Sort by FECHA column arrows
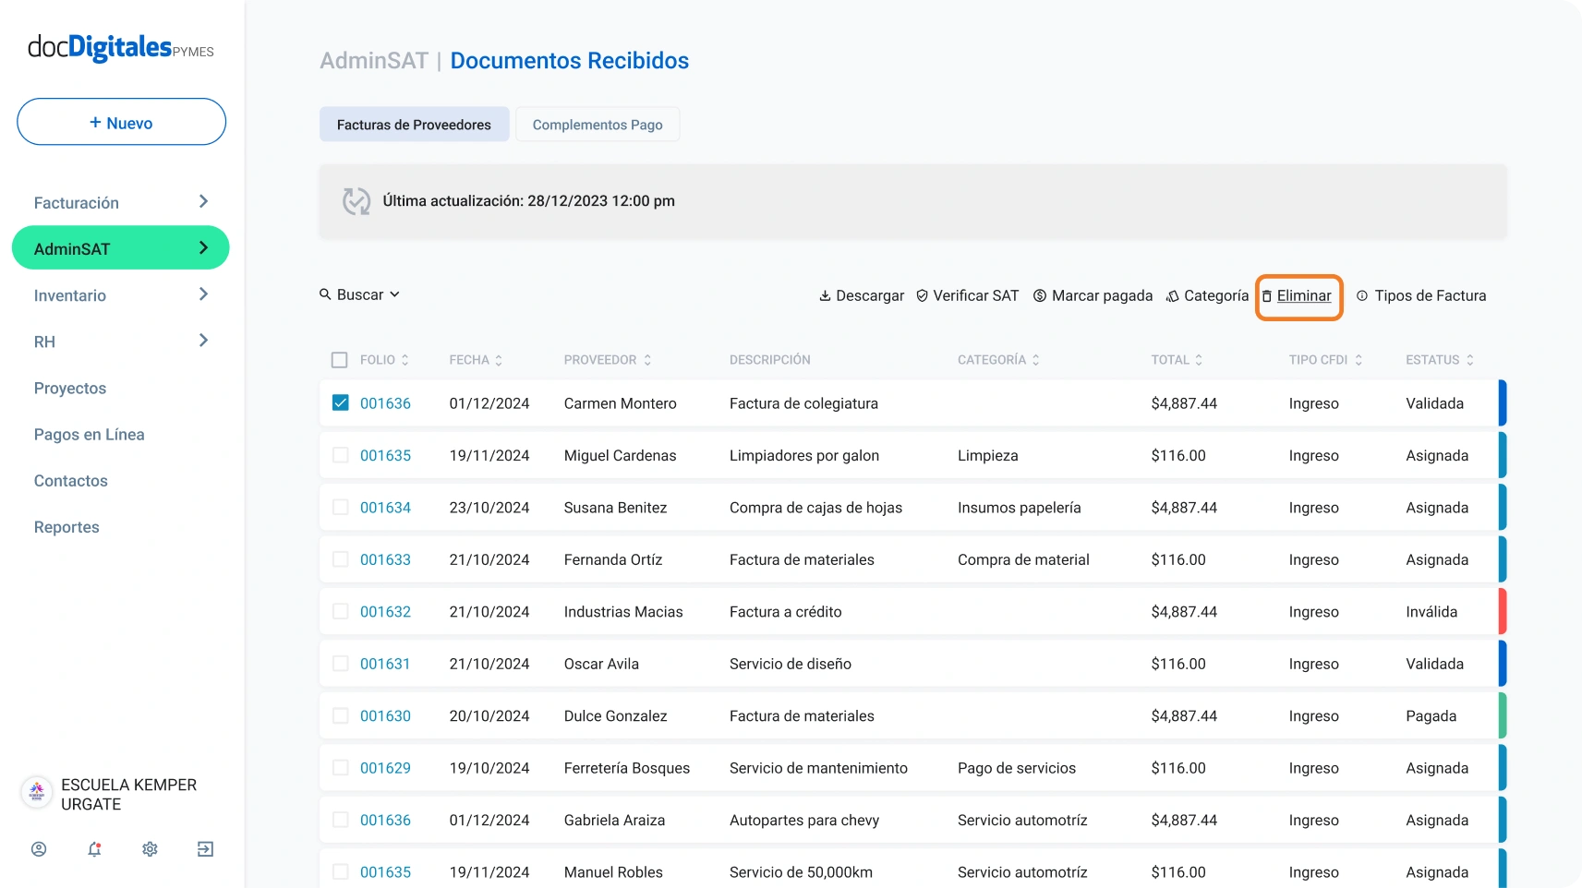The image size is (1582, 888). click(x=499, y=360)
